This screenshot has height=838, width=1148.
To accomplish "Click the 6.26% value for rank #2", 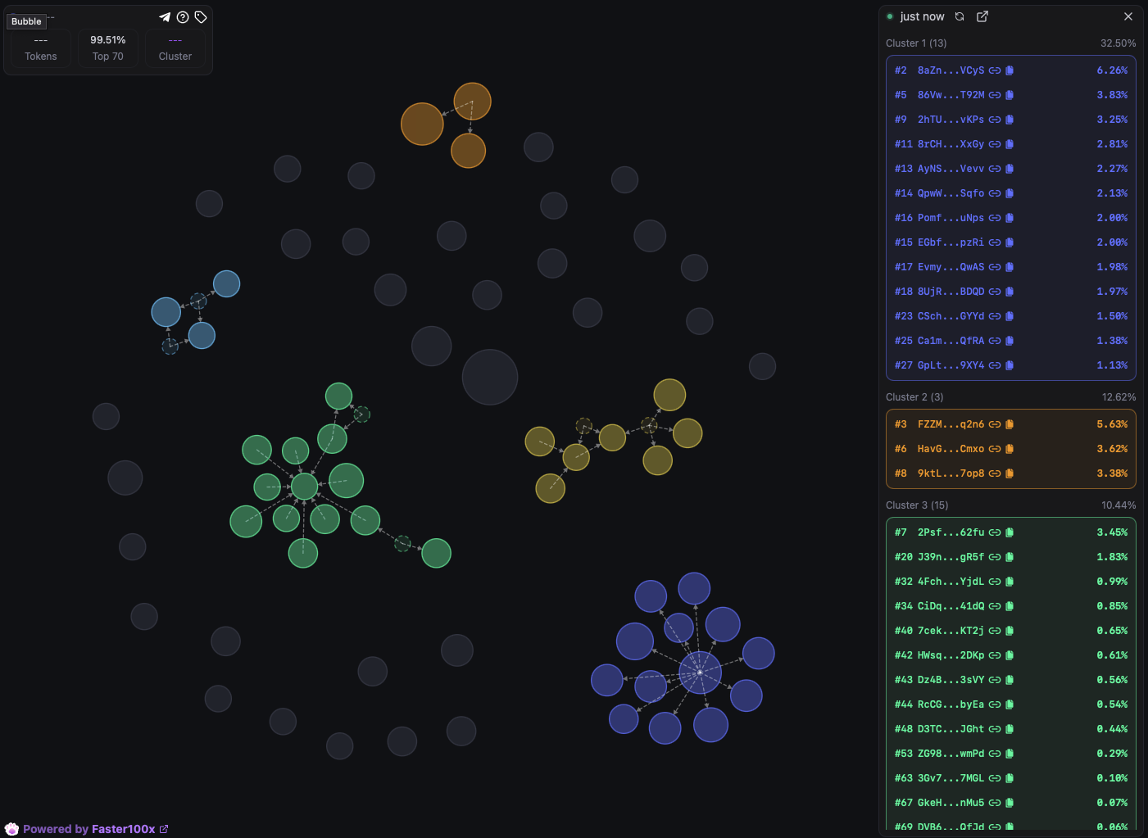I will pos(1113,70).
